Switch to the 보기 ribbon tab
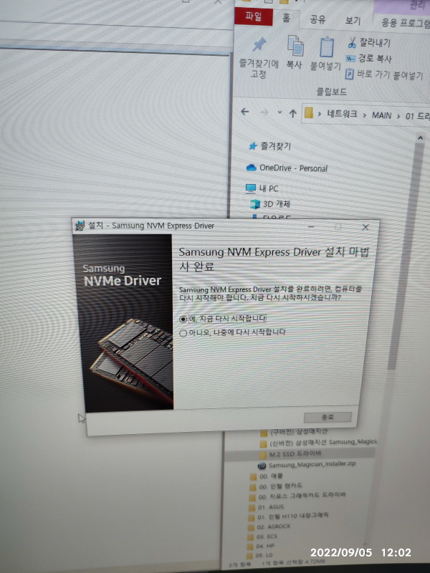The image size is (430, 573). click(353, 21)
